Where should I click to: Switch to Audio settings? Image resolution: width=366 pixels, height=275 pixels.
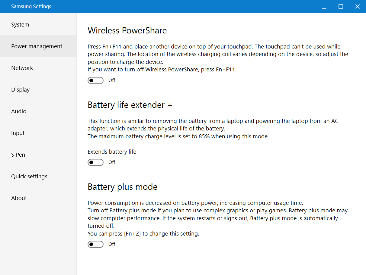click(x=38, y=111)
